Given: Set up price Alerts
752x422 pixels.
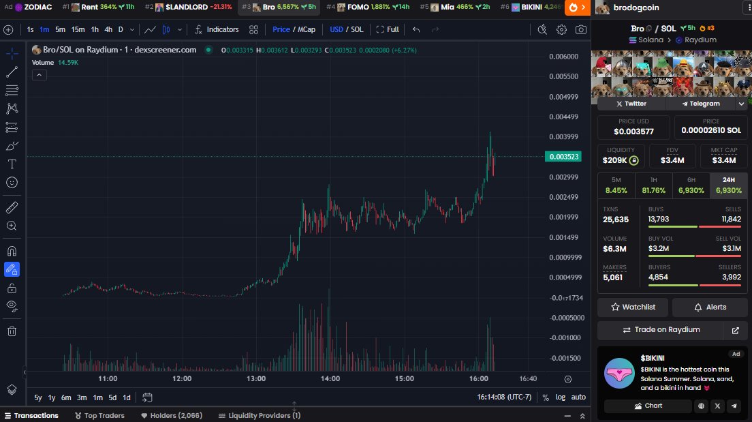Looking at the screenshot, I should click(x=710, y=307).
